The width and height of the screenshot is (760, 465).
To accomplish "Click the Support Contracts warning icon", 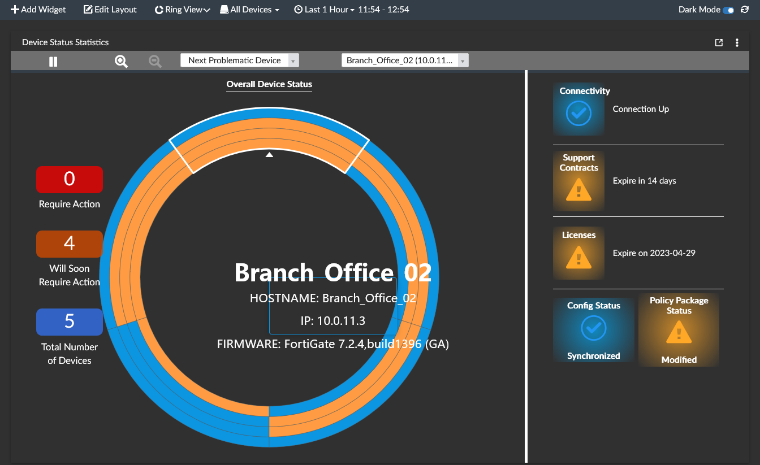I will (578, 189).
